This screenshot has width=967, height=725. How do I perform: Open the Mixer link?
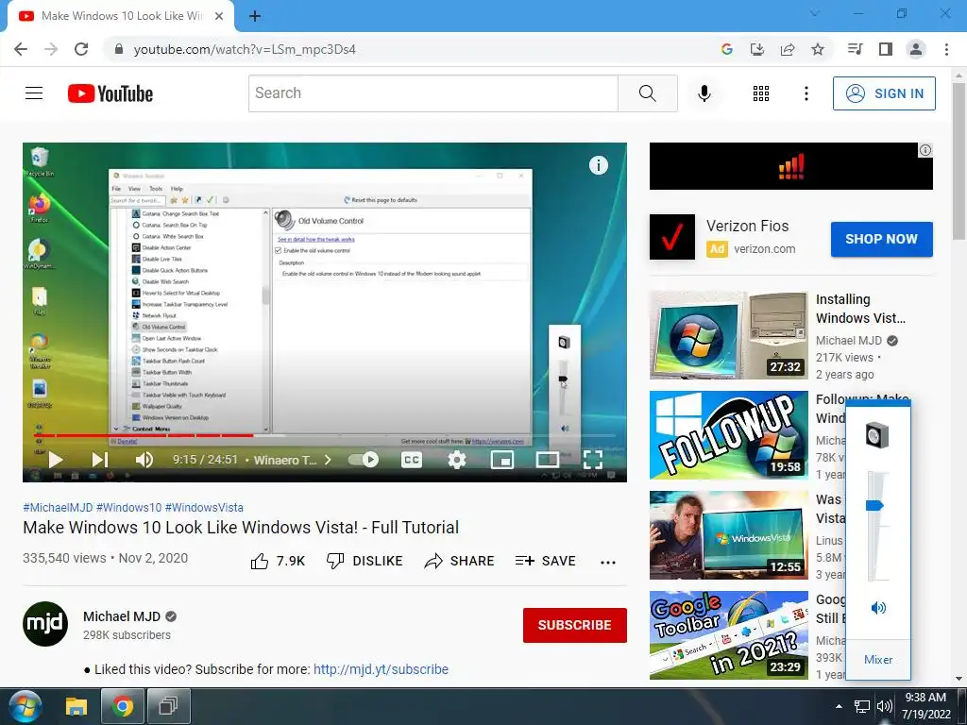coord(878,660)
